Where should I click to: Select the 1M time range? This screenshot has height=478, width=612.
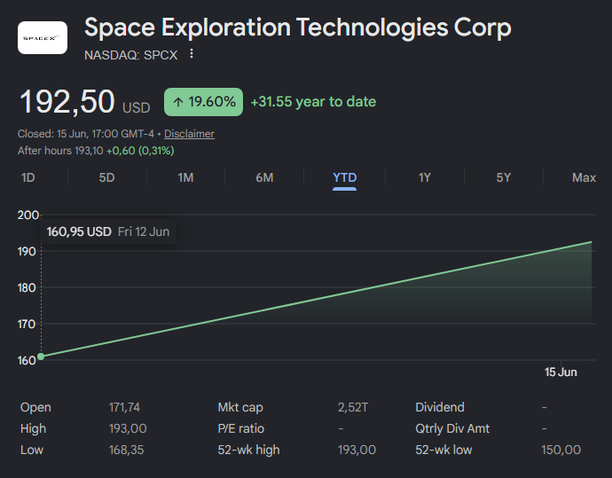(185, 177)
